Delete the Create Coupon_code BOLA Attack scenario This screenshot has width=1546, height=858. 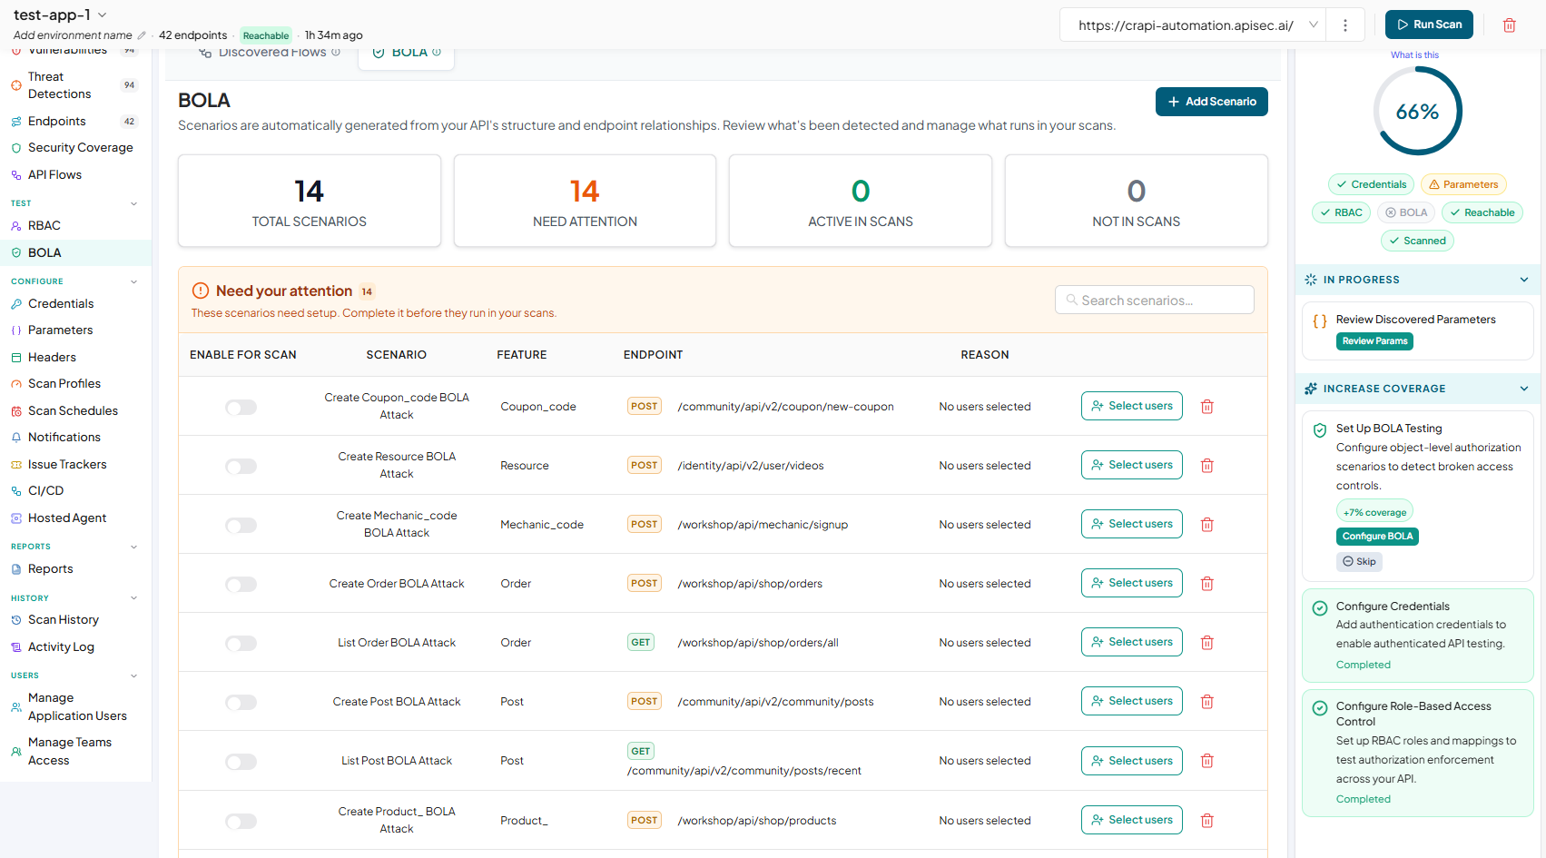(1207, 407)
